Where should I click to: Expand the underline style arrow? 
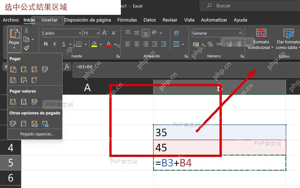click(x=70, y=44)
